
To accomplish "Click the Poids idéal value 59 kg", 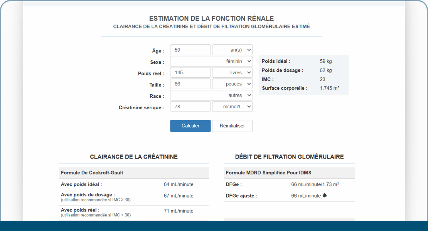I will point(325,61).
